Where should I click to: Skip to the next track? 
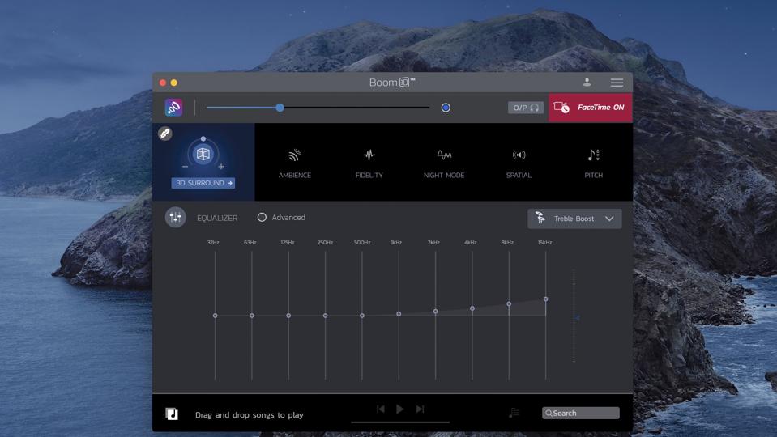[420, 409]
